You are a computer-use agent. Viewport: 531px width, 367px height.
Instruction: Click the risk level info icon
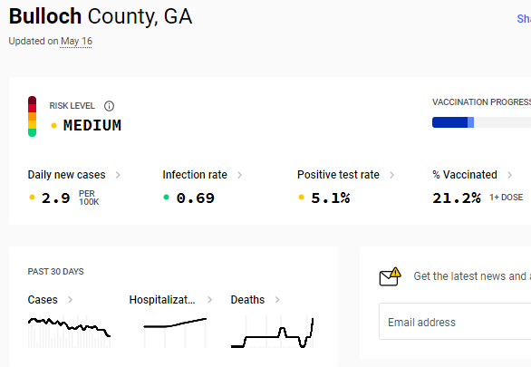coord(109,106)
